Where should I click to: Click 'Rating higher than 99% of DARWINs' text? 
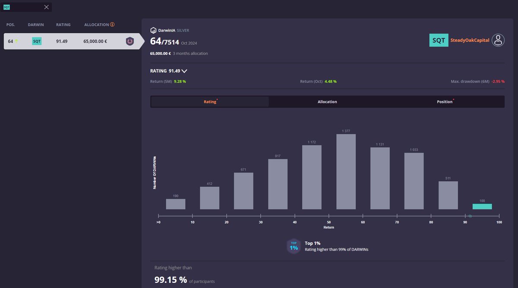click(x=337, y=249)
